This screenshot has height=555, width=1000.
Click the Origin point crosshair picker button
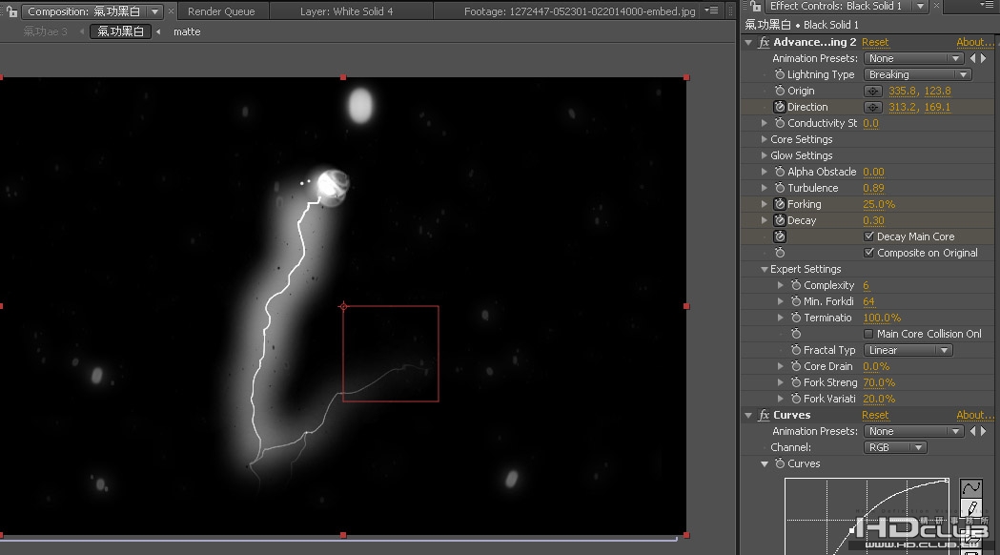coord(872,91)
